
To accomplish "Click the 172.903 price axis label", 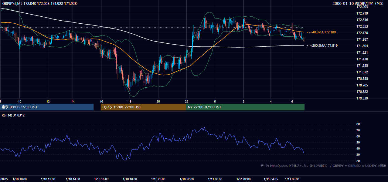I will click(x=362, y=7).
